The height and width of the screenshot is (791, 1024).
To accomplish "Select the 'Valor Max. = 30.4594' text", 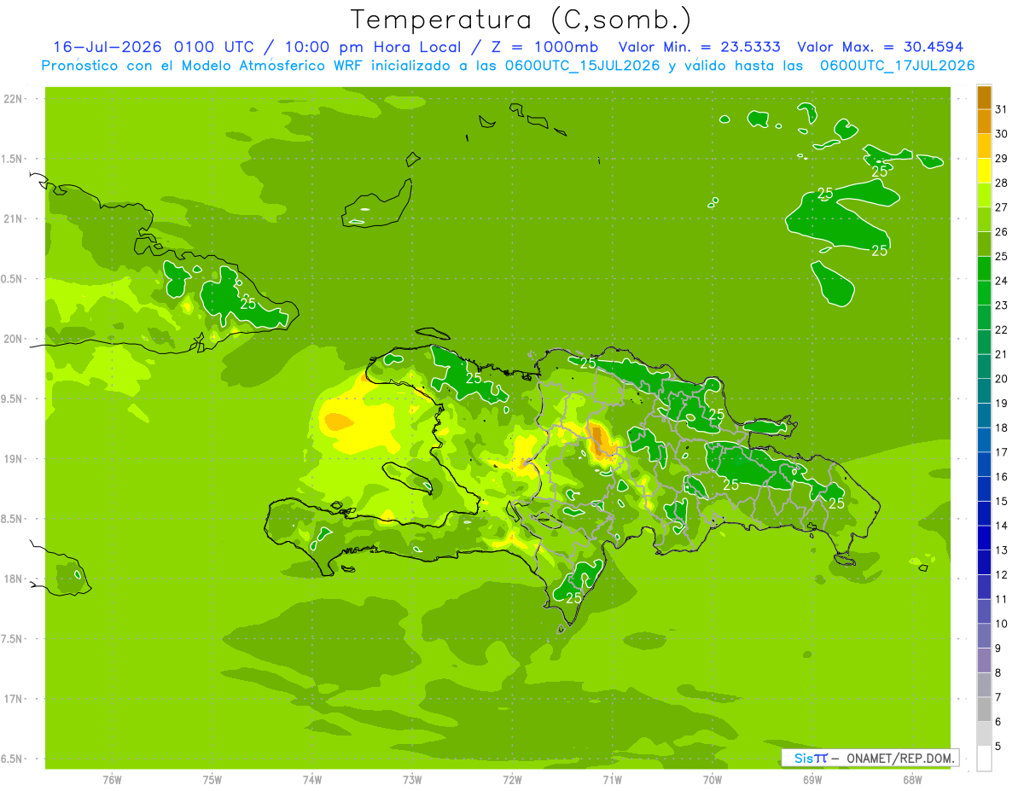I will point(880,47).
